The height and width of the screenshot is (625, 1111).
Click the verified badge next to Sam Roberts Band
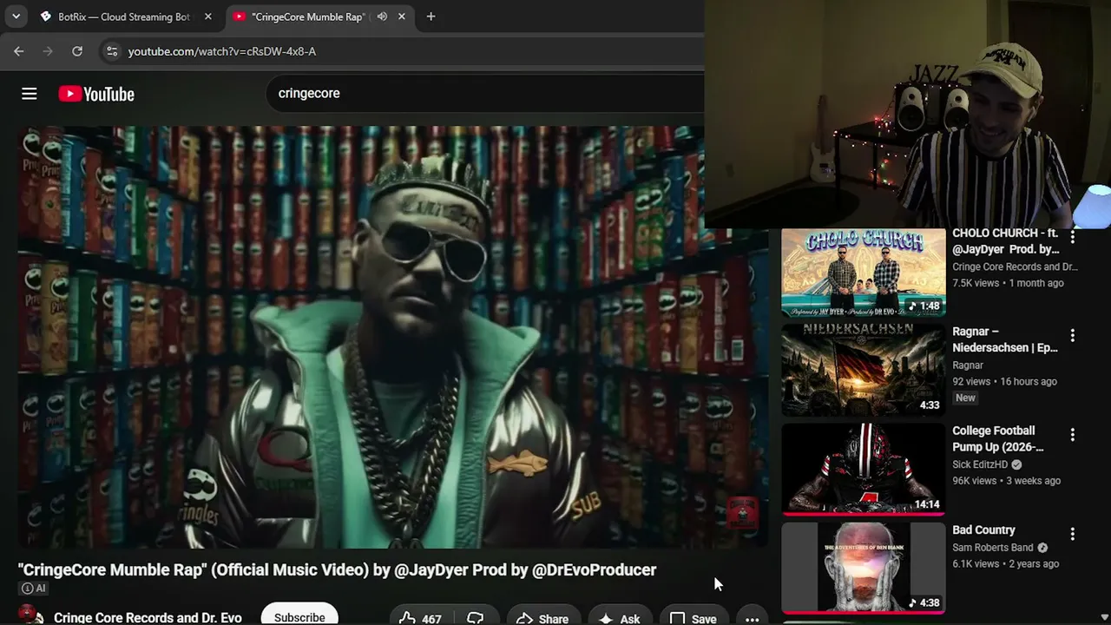click(1042, 548)
